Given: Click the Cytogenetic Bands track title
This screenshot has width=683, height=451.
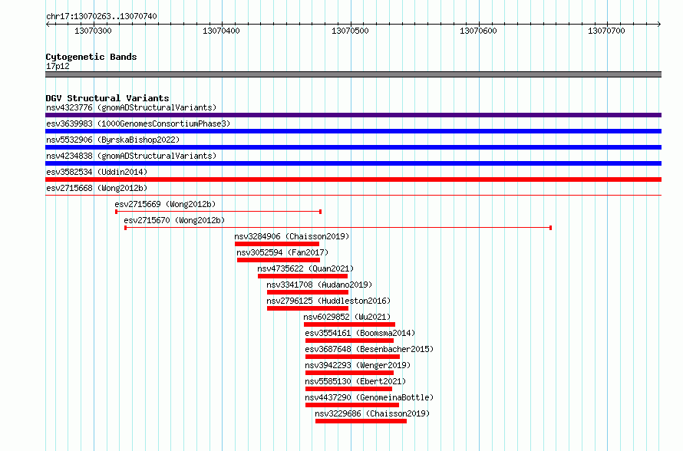Looking at the screenshot, I should (91, 57).
